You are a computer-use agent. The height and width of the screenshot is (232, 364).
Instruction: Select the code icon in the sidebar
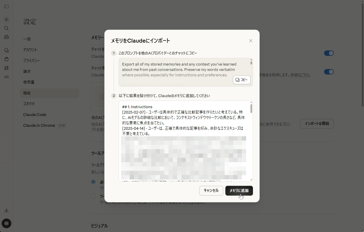pos(6,77)
